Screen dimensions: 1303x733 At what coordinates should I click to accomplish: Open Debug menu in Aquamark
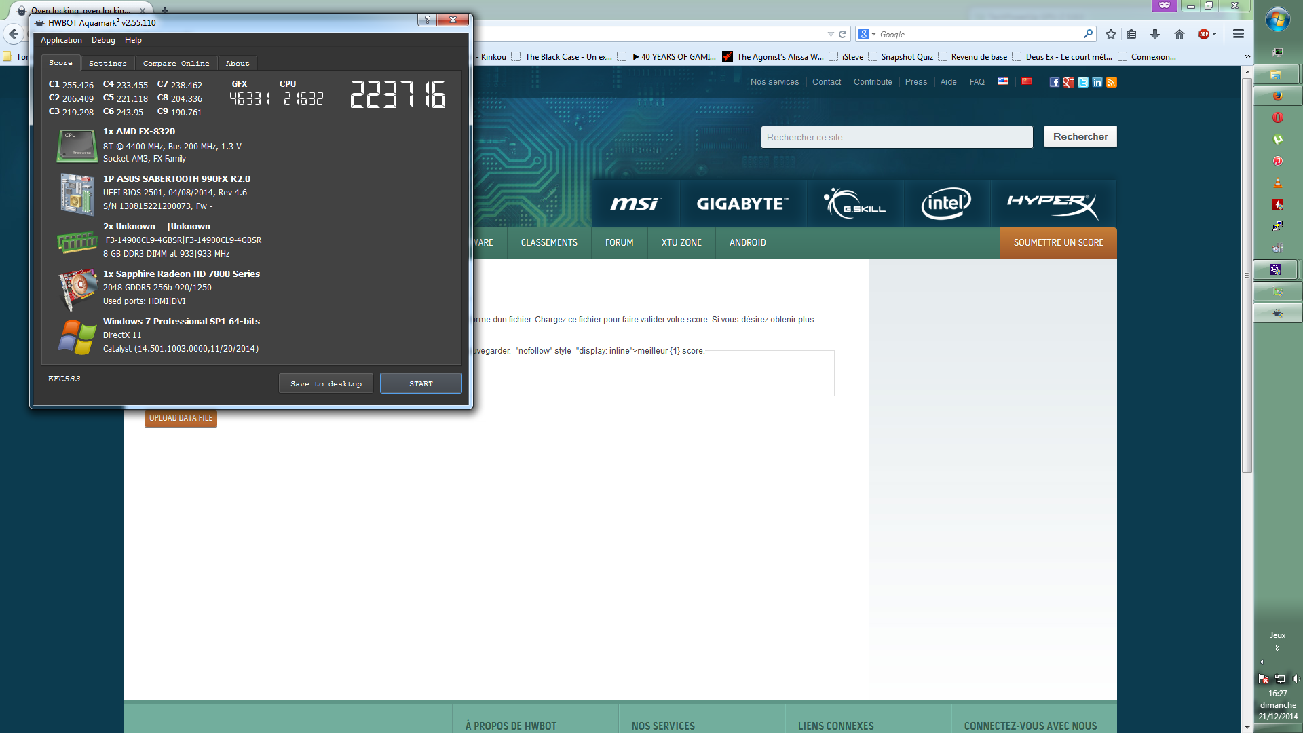(103, 40)
